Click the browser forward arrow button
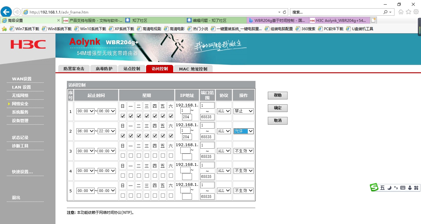Viewport: 421px width, 224px height. pos(17,12)
